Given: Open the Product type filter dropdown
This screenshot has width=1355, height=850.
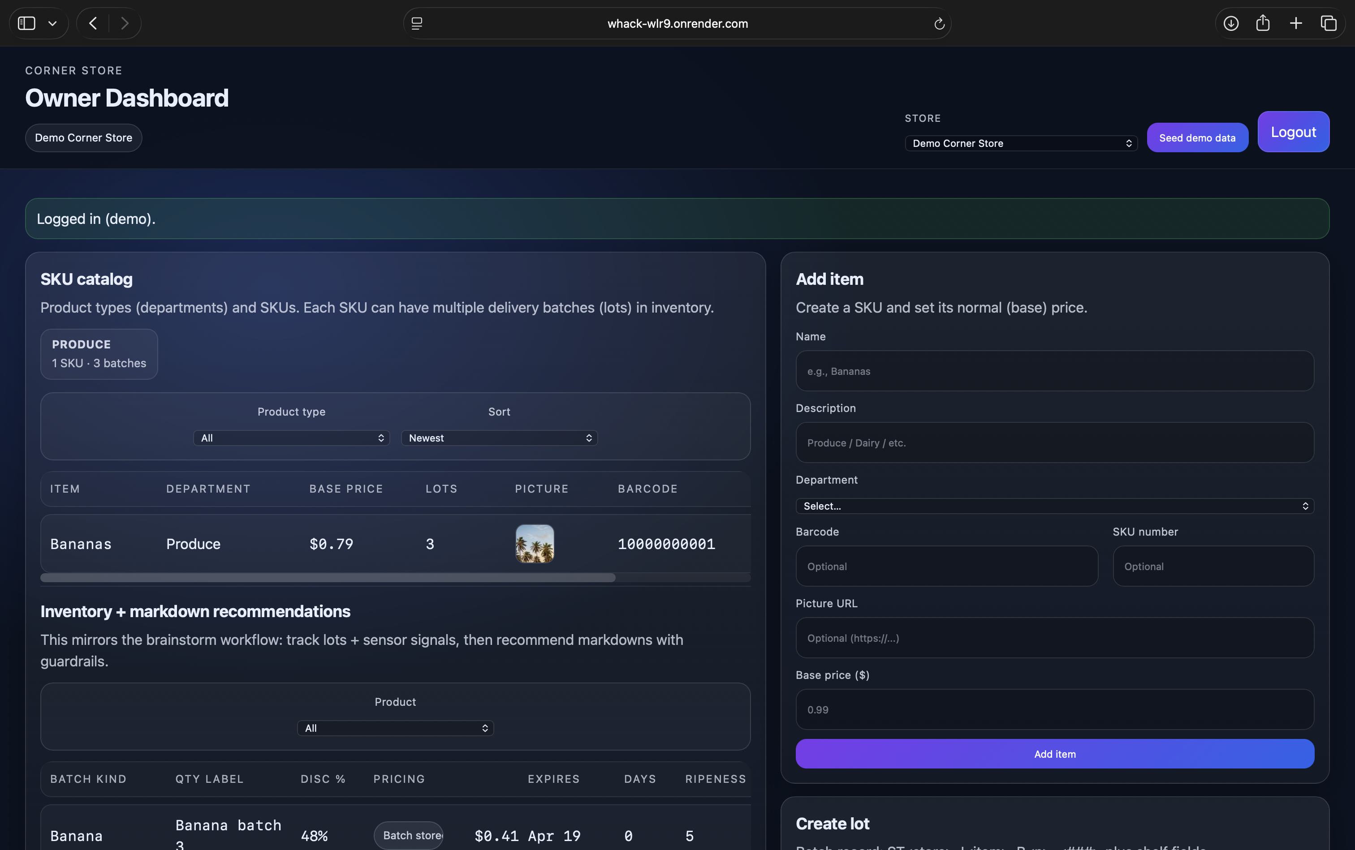Looking at the screenshot, I should [291, 438].
